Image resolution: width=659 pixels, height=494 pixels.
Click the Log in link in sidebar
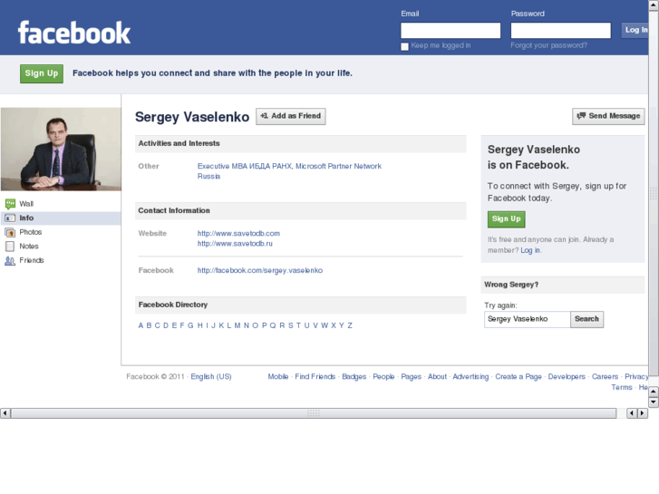click(x=530, y=250)
